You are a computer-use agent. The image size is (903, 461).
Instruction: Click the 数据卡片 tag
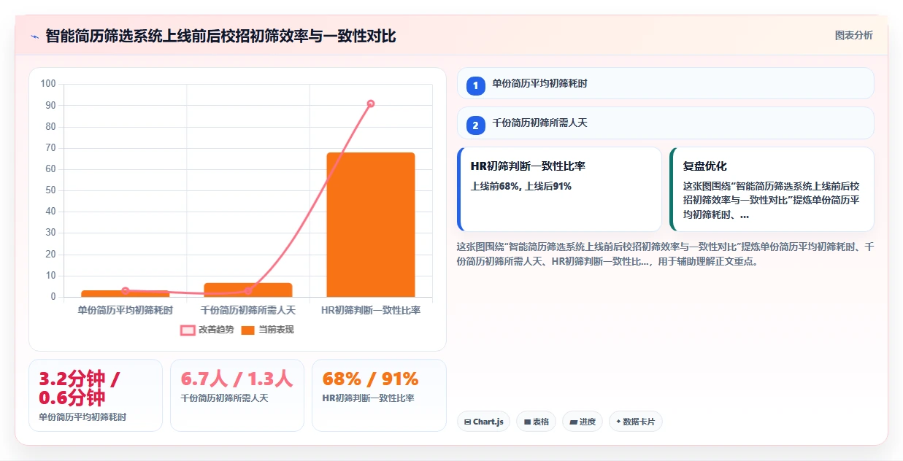tap(635, 422)
